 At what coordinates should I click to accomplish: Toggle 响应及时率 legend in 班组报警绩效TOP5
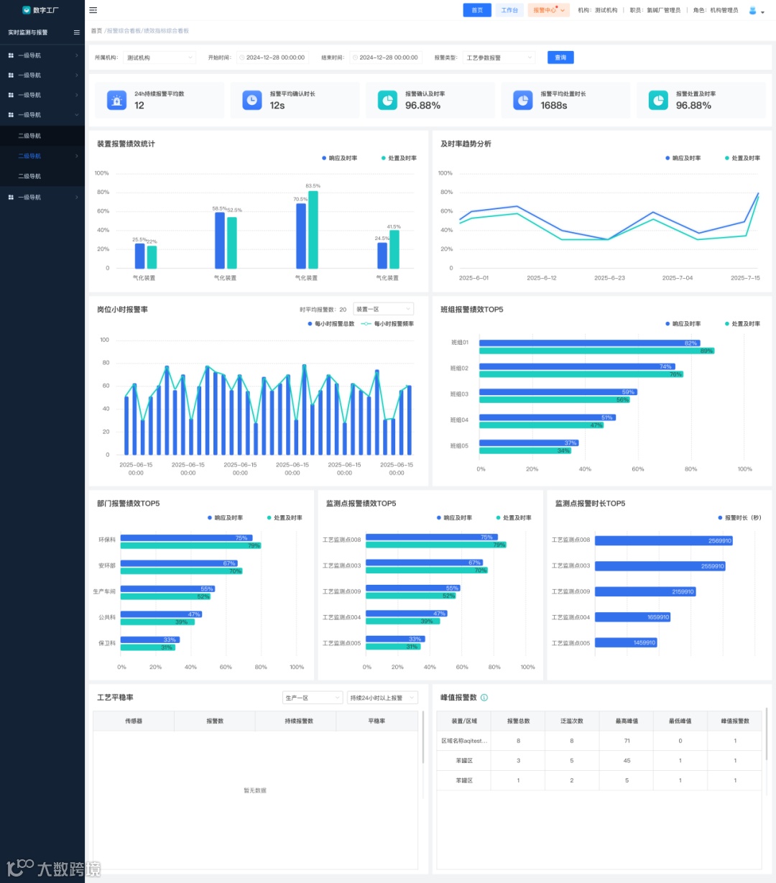(683, 324)
